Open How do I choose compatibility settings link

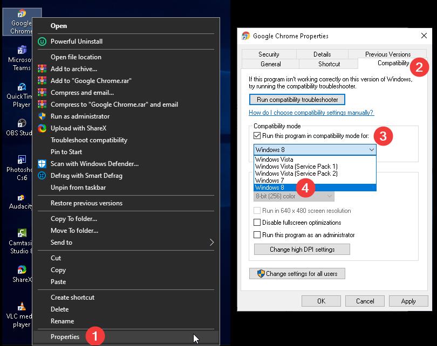(x=311, y=113)
